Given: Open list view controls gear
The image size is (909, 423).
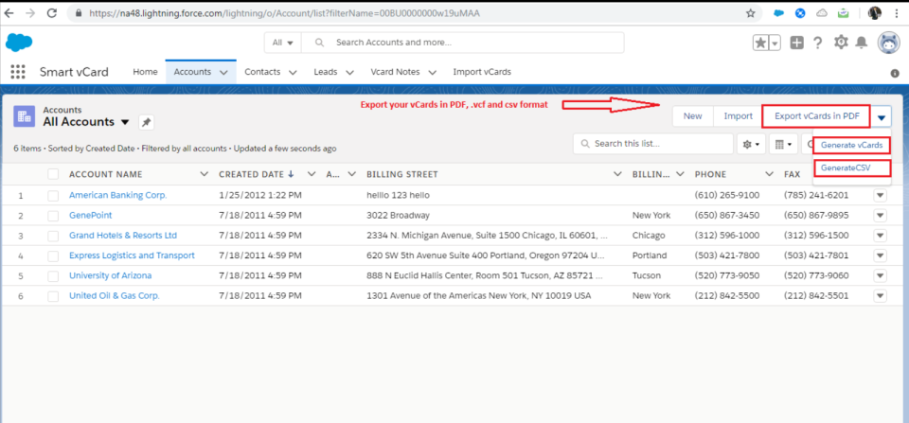Looking at the screenshot, I should pyautogui.click(x=751, y=144).
